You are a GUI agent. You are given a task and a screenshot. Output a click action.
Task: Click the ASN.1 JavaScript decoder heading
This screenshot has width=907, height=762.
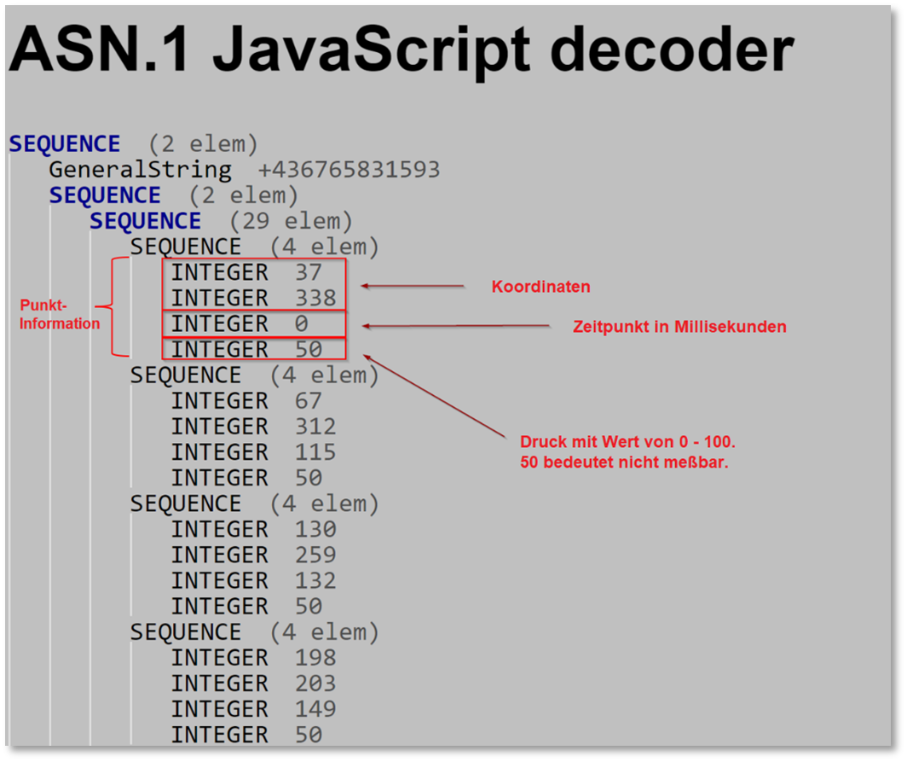point(401,49)
